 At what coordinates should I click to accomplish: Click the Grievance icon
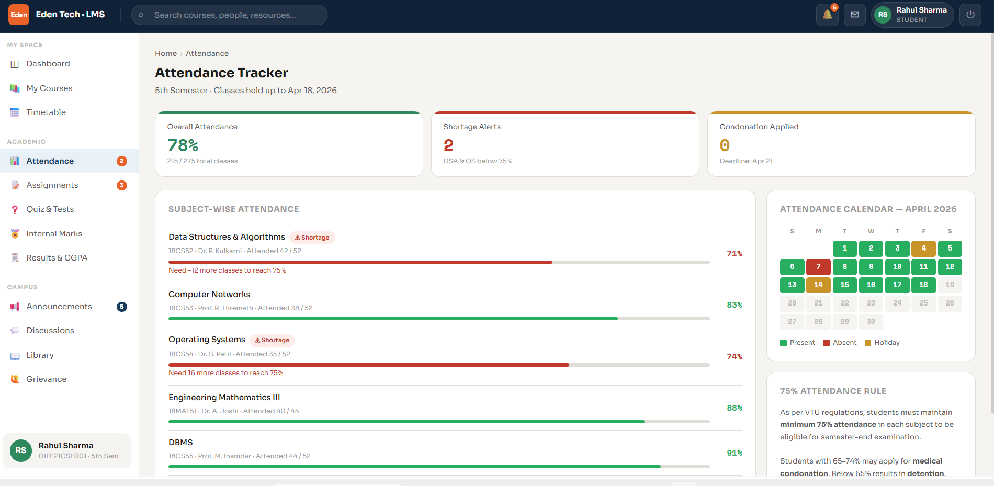coord(15,379)
